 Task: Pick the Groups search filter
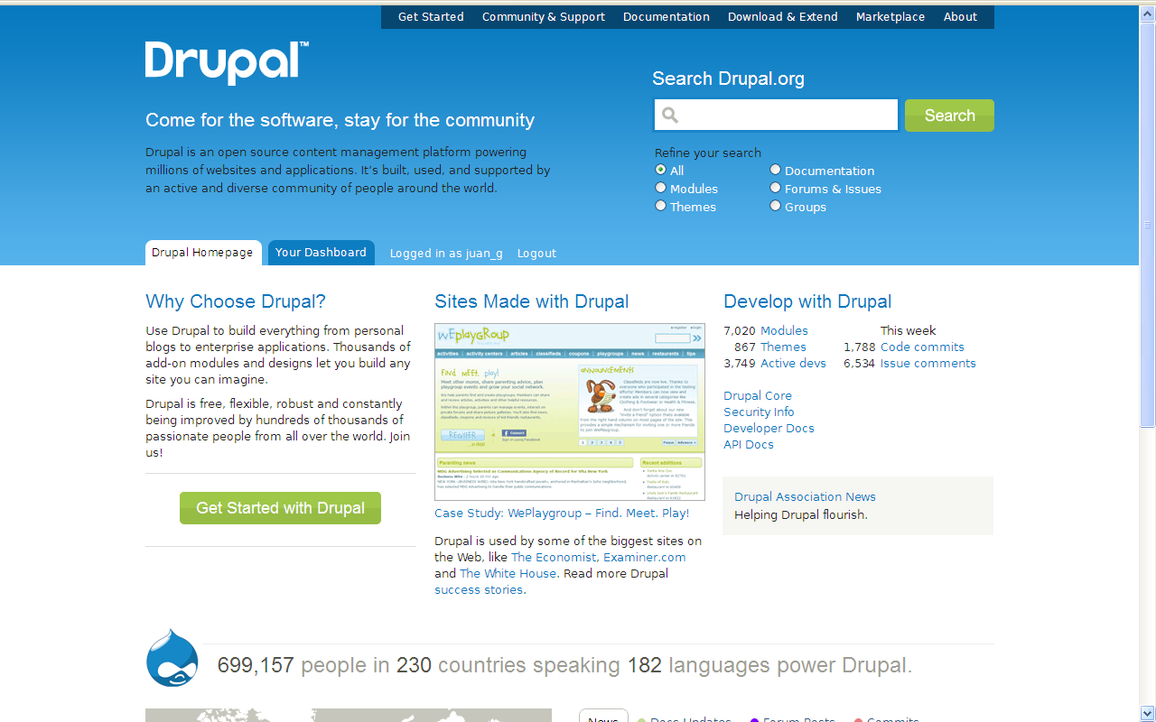tap(776, 206)
